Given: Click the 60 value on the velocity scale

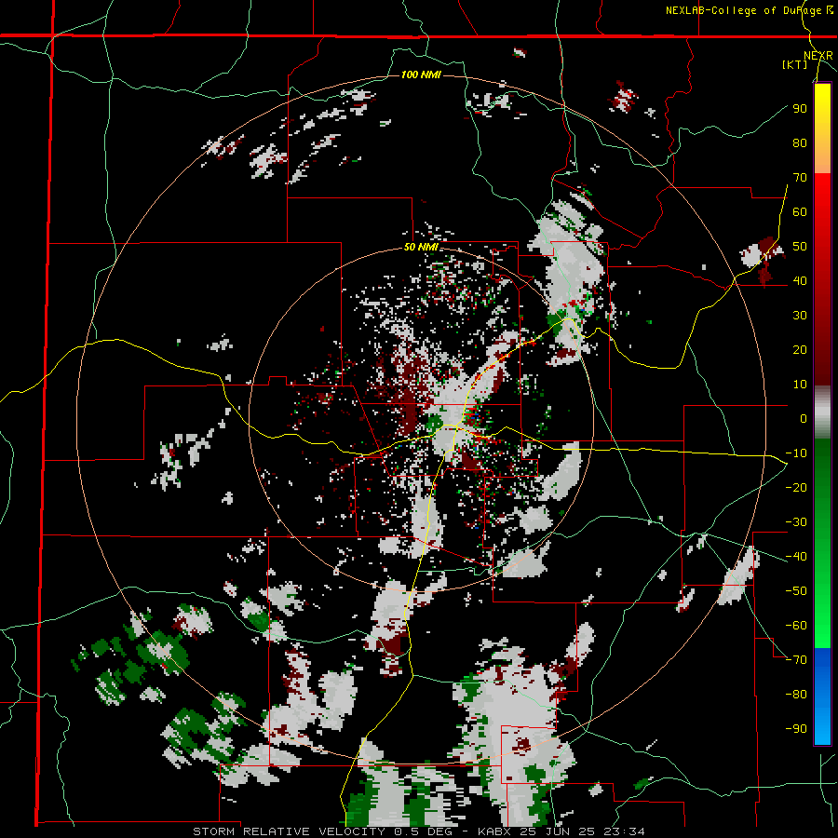Looking at the screenshot, I should coord(800,211).
